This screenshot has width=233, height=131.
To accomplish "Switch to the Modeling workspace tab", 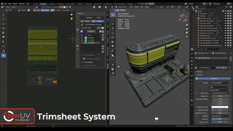I will click(x=43, y=4).
